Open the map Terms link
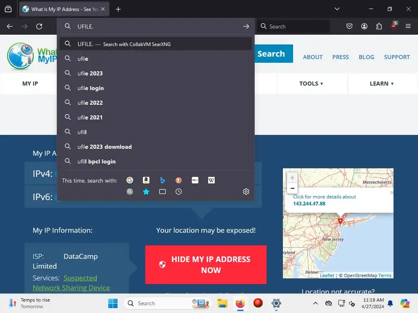The height and width of the screenshot is (313, 418). 385,276
